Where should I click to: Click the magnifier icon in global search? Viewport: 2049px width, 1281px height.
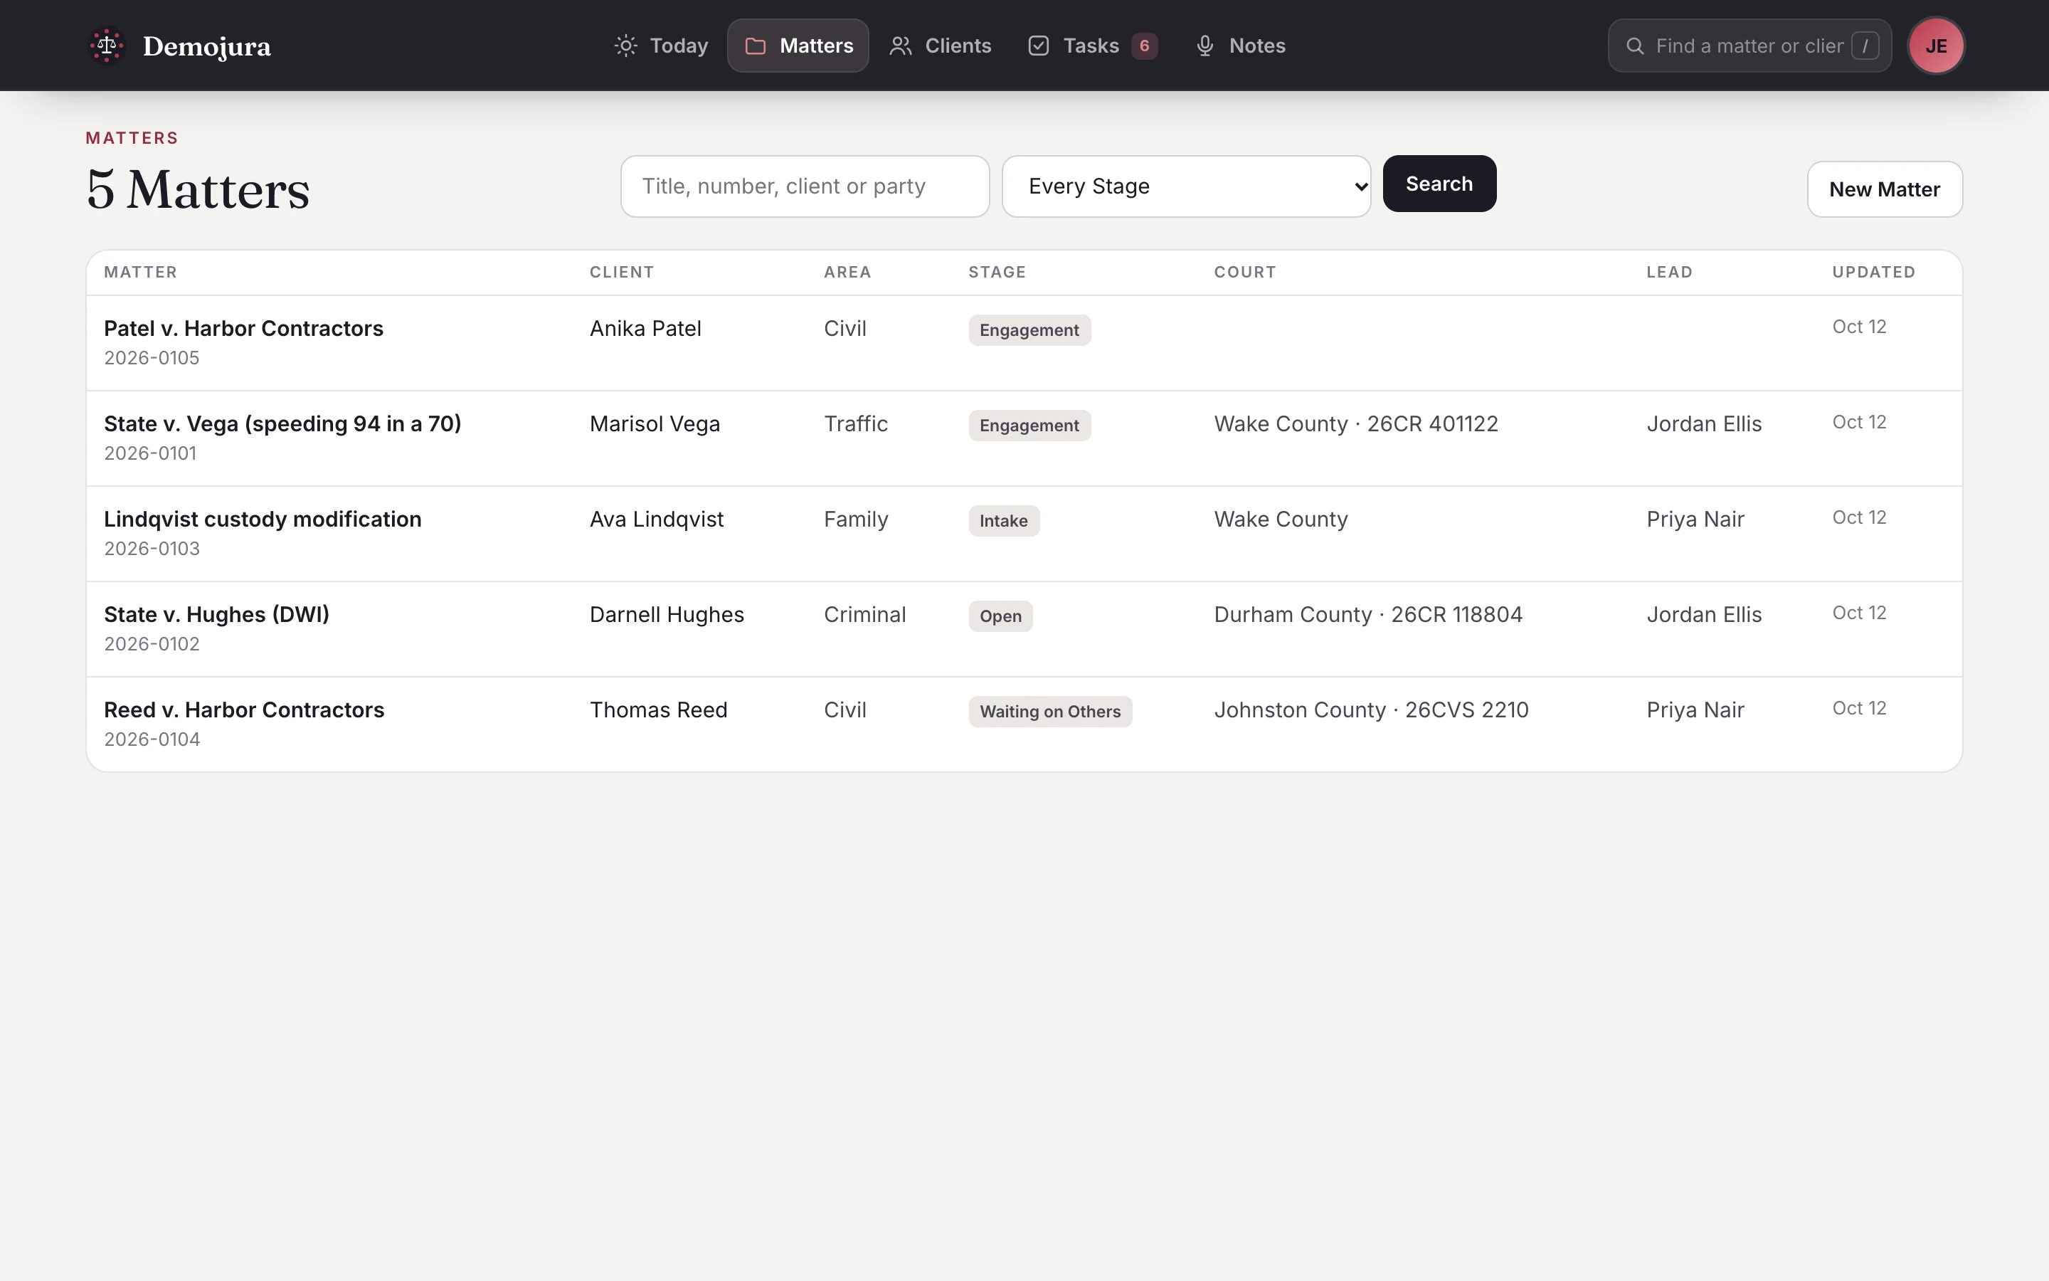1635,46
